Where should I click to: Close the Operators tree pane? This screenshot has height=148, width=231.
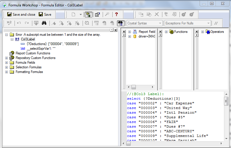197,31
